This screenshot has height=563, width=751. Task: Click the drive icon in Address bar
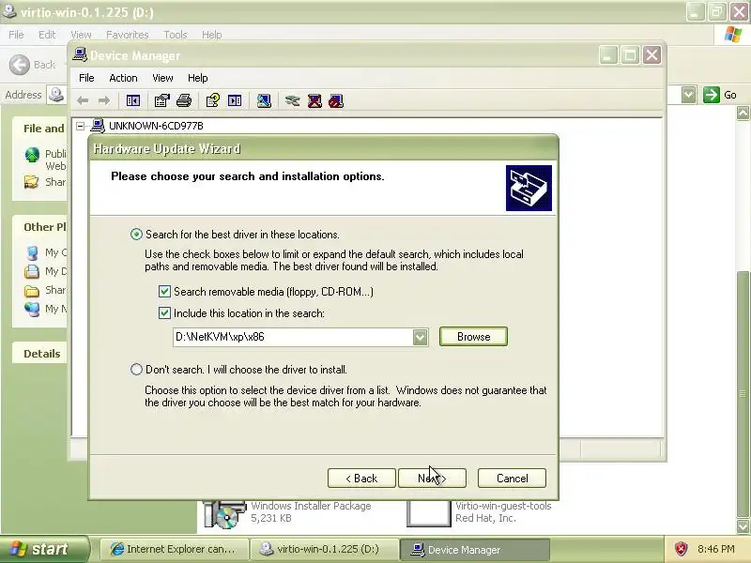click(56, 95)
